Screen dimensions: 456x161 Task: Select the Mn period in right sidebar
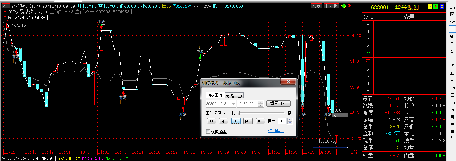point(452,36)
